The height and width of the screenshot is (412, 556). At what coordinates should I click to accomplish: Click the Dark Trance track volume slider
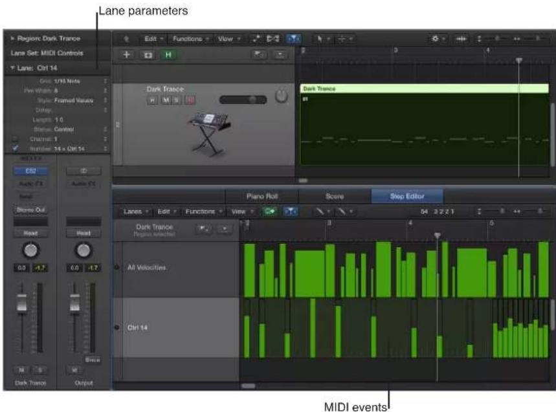243,100
